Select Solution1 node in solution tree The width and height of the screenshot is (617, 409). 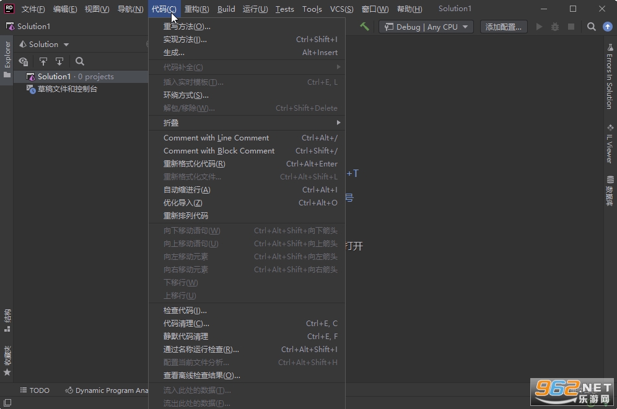click(x=81, y=77)
